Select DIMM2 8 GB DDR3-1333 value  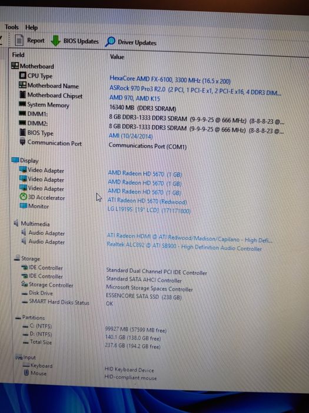196,129
